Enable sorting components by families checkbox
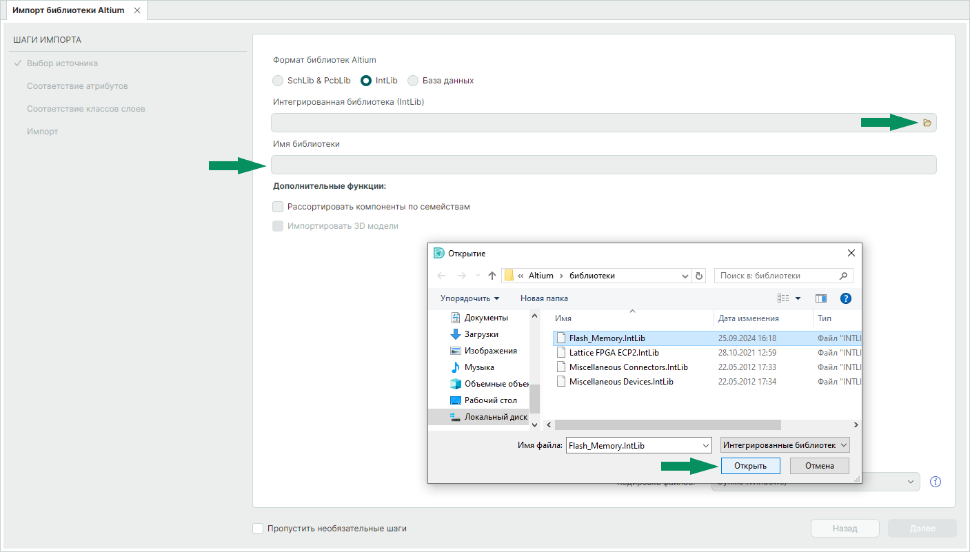Screen dimensions: 970x552 click(278, 207)
